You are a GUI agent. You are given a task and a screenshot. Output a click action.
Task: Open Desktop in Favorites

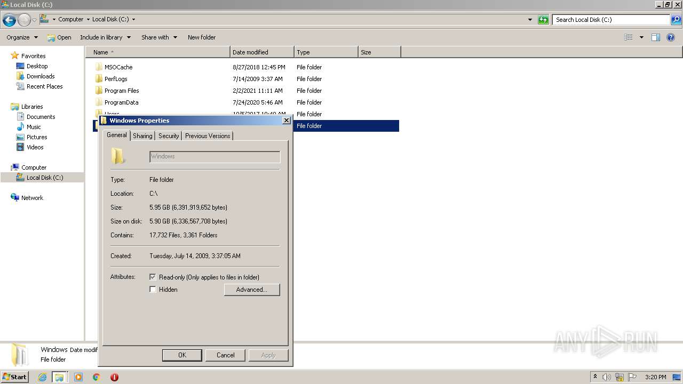pyautogui.click(x=37, y=66)
